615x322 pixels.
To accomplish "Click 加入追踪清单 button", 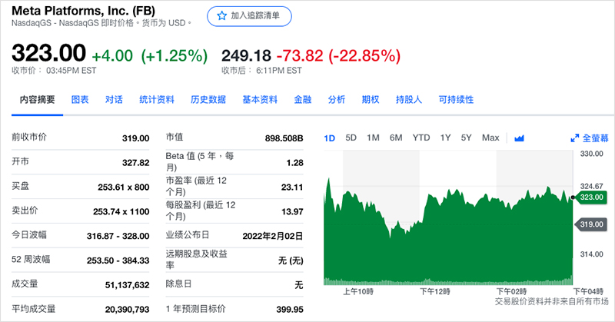I will (248, 15).
